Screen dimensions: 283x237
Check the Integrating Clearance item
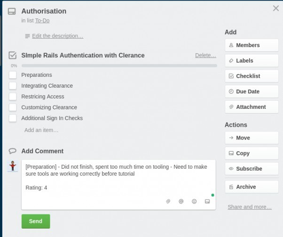click(13, 86)
